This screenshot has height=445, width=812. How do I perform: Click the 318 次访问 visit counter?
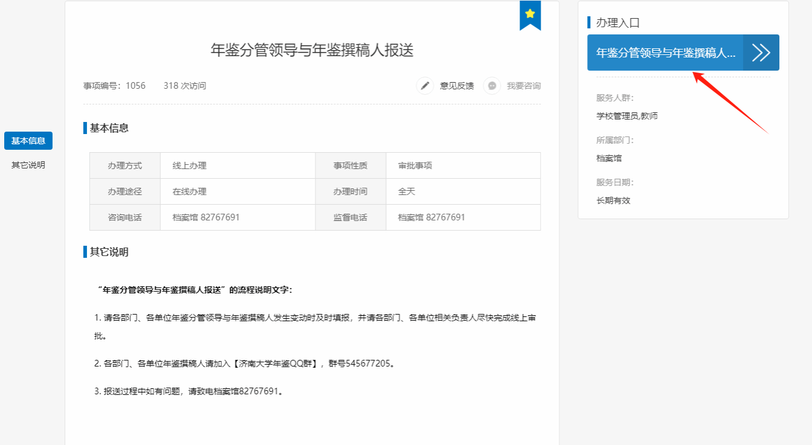pos(184,86)
